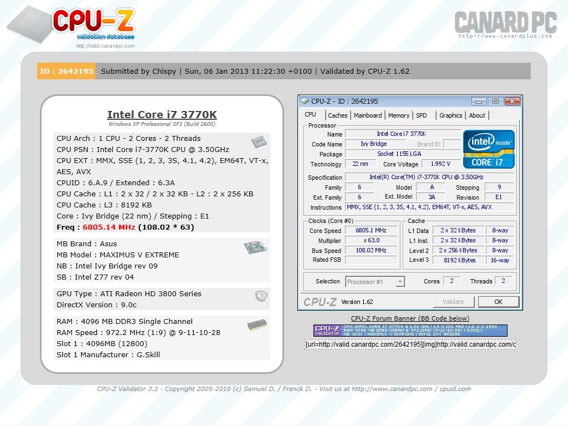Open the Caches tab
This screenshot has height=426, width=568.
[x=338, y=115]
